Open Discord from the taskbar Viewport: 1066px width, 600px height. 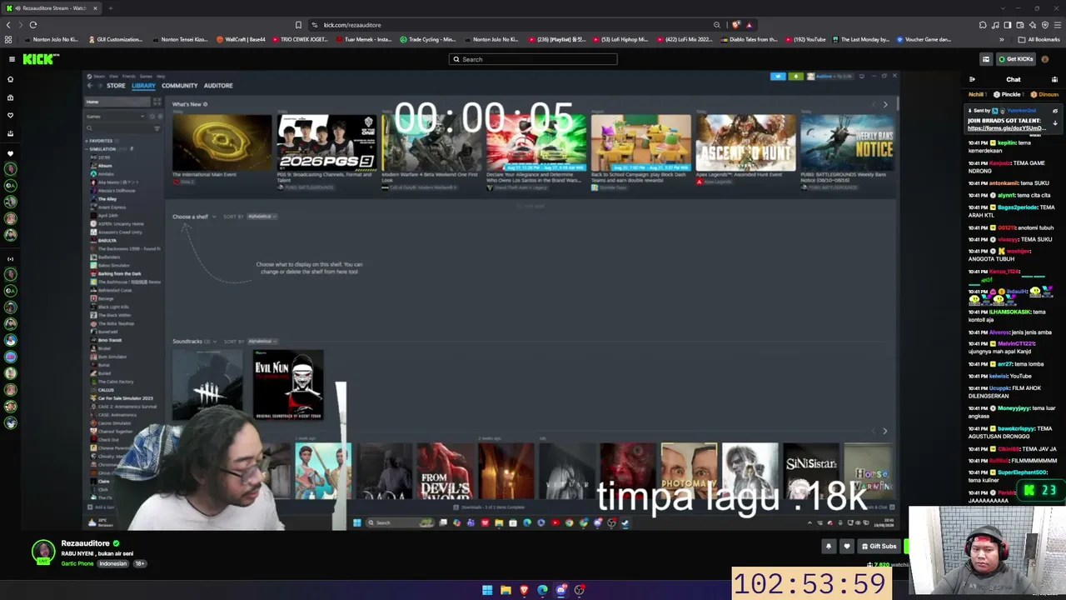click(x=560, y=590)
